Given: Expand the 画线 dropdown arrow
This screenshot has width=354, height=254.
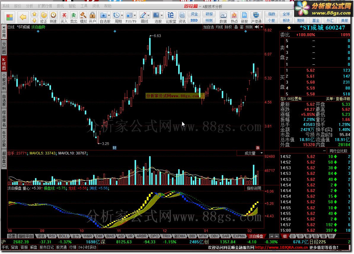Looking at the screenshot, I should (148, 15).
